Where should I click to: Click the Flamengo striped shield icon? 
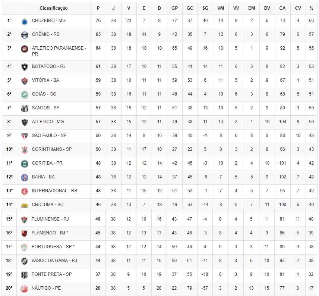click(24, 233)
